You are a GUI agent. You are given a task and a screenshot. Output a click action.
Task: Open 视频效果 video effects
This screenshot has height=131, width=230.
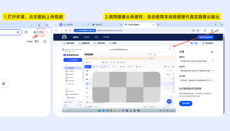coord(99,43)
